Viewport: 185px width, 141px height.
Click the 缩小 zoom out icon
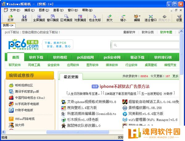click(123, 18)
